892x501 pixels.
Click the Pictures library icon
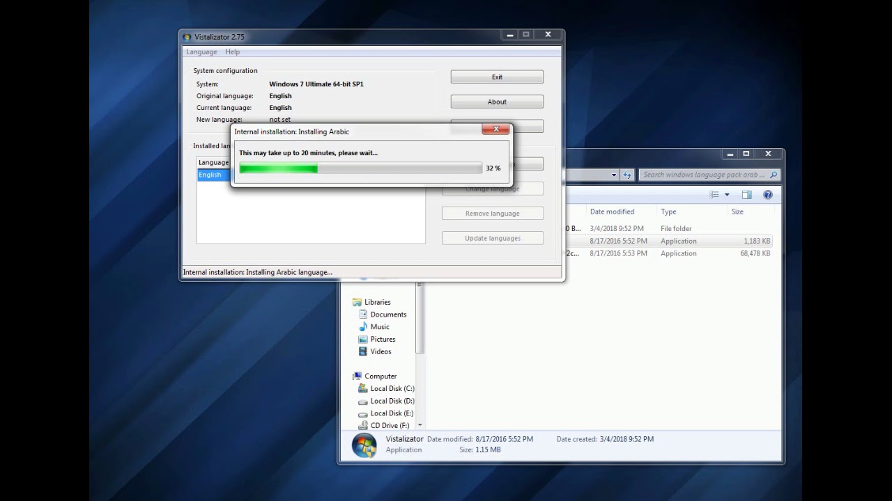click(363, 339)
